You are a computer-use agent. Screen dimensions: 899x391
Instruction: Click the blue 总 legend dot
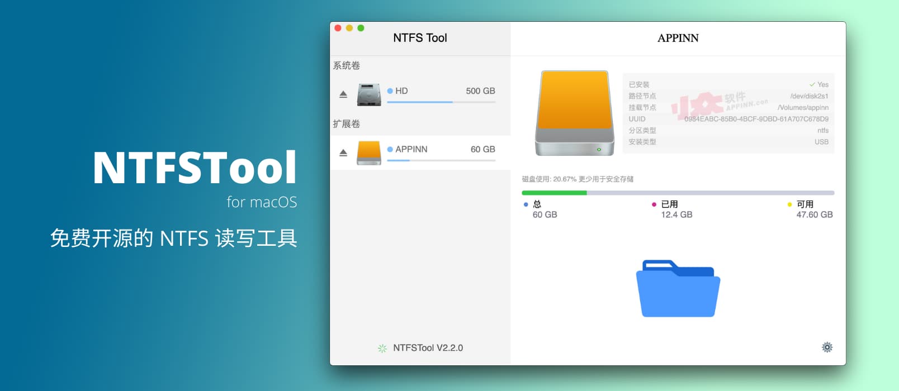tap(526, 204)
